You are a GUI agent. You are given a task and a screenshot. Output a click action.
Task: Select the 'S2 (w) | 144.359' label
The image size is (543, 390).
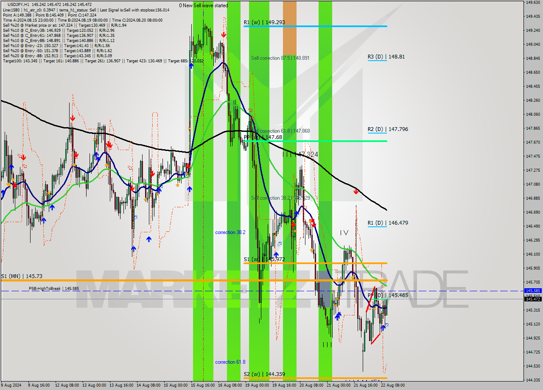click(264, 374)
